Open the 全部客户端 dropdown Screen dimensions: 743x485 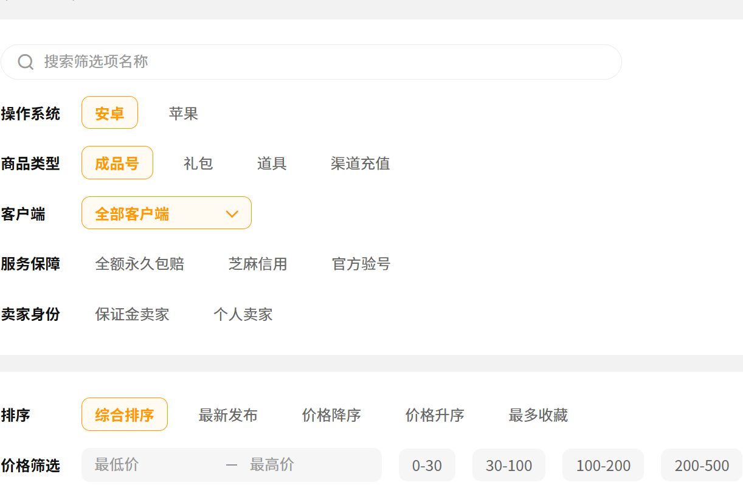point(158,213)
